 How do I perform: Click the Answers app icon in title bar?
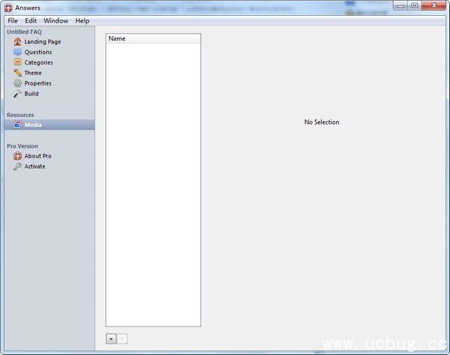point(8,8)
